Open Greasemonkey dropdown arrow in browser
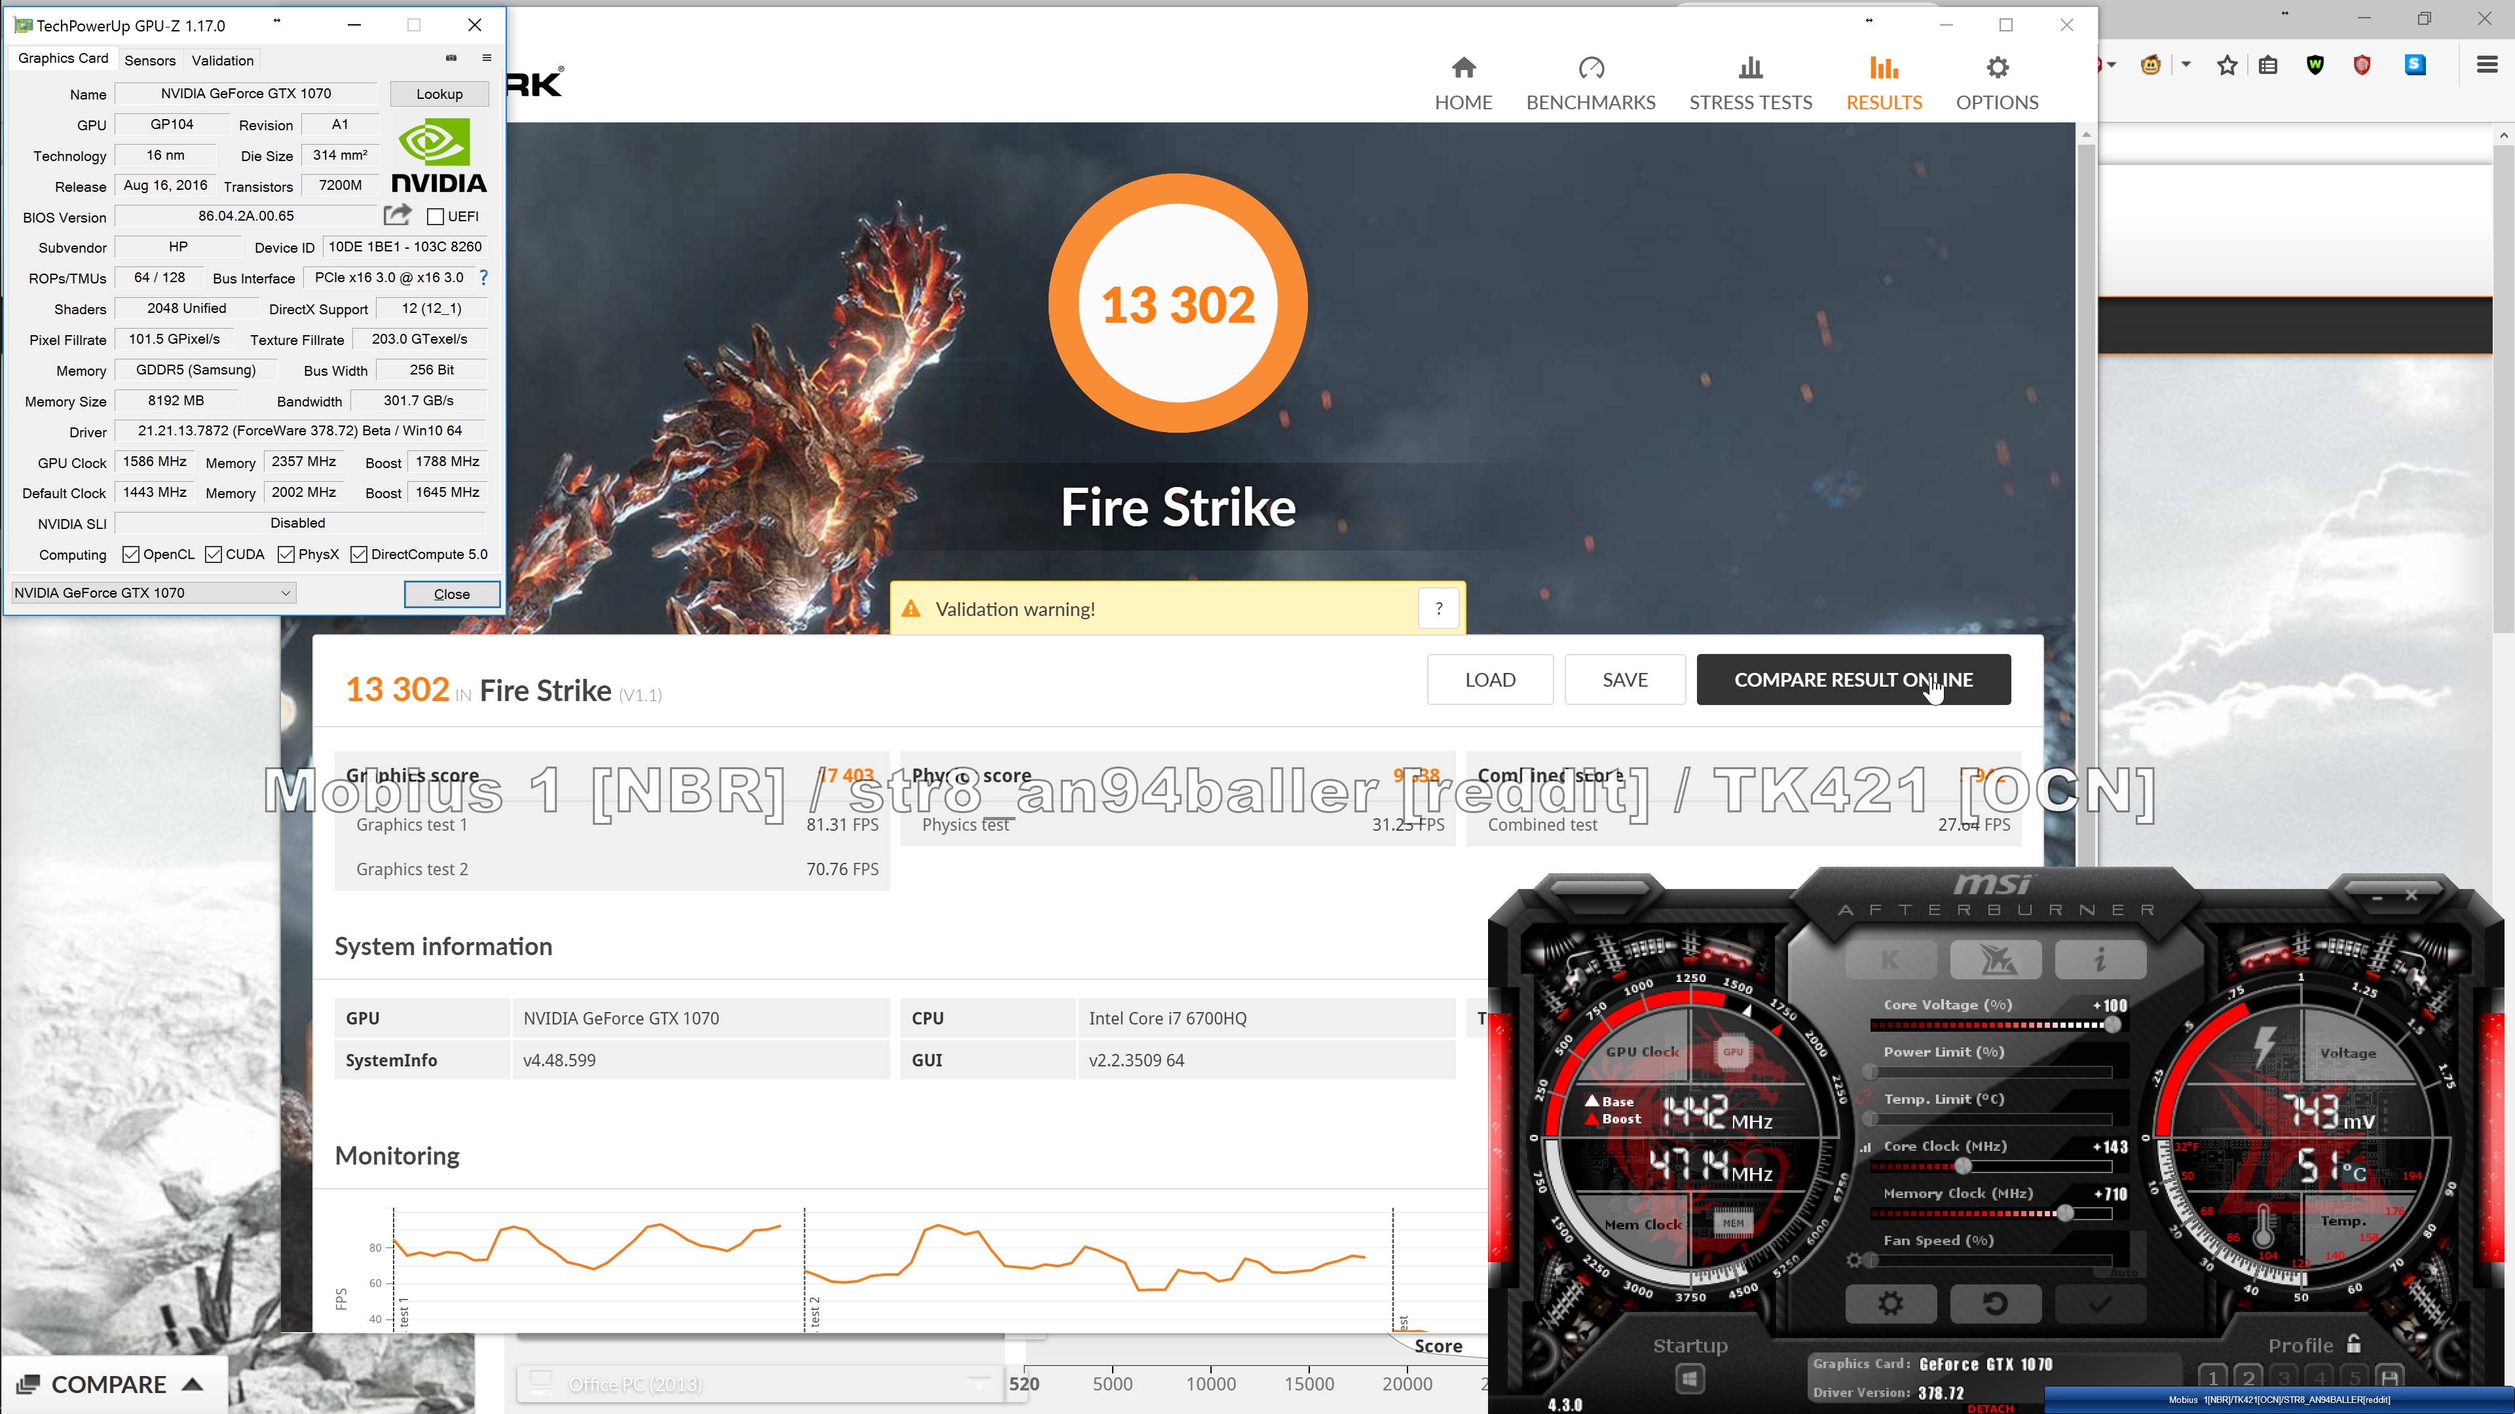The image size is (2515, 1414). point(2186,65)
